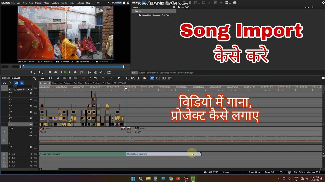The height and width of the screenshot is (182, 325).
Task: Open File Explorer from taskbar
Action: click(x=148, y=179)
